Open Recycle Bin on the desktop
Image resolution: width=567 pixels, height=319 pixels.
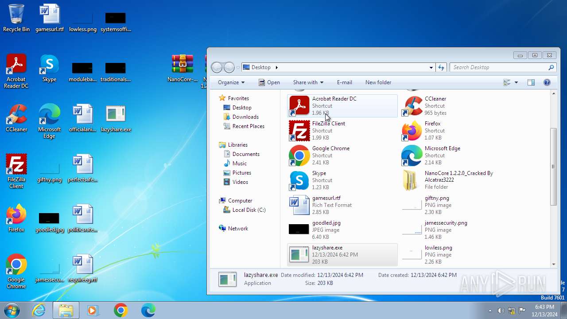click(16, 18)
